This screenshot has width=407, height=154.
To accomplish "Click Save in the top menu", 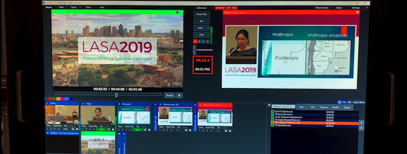I will click(88, 7).
